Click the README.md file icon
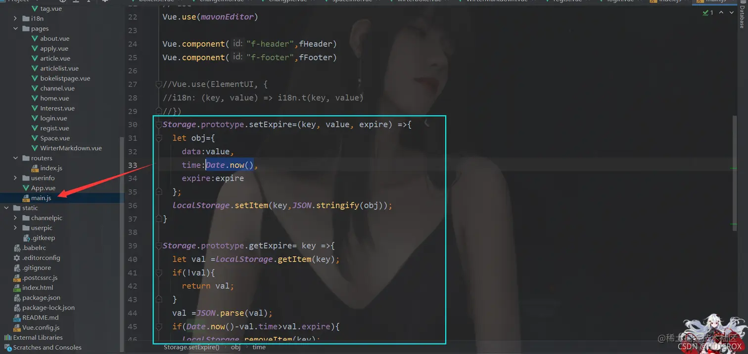Viewport: 748px width, 354px height. pos(17,317)
